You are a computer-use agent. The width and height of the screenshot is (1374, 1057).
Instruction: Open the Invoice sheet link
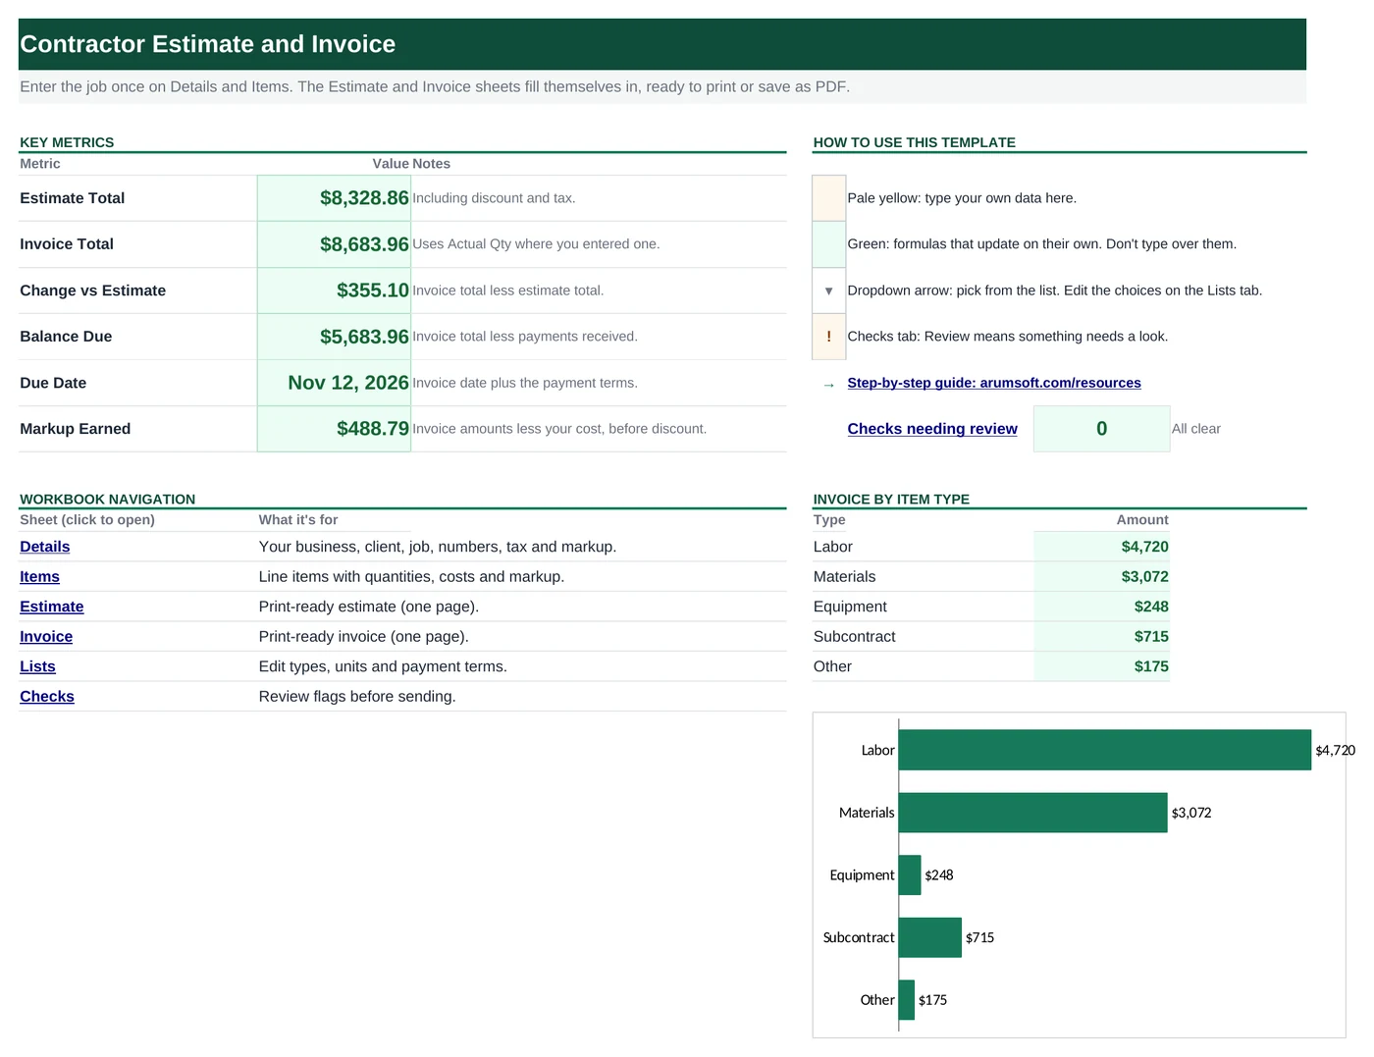[x=46, y=637]
